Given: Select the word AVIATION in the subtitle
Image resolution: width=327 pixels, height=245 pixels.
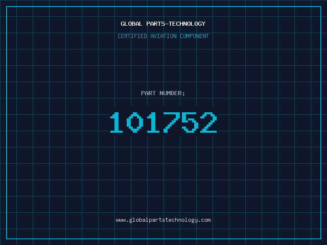Looking at the screenshot, I should tap(163, 36).
